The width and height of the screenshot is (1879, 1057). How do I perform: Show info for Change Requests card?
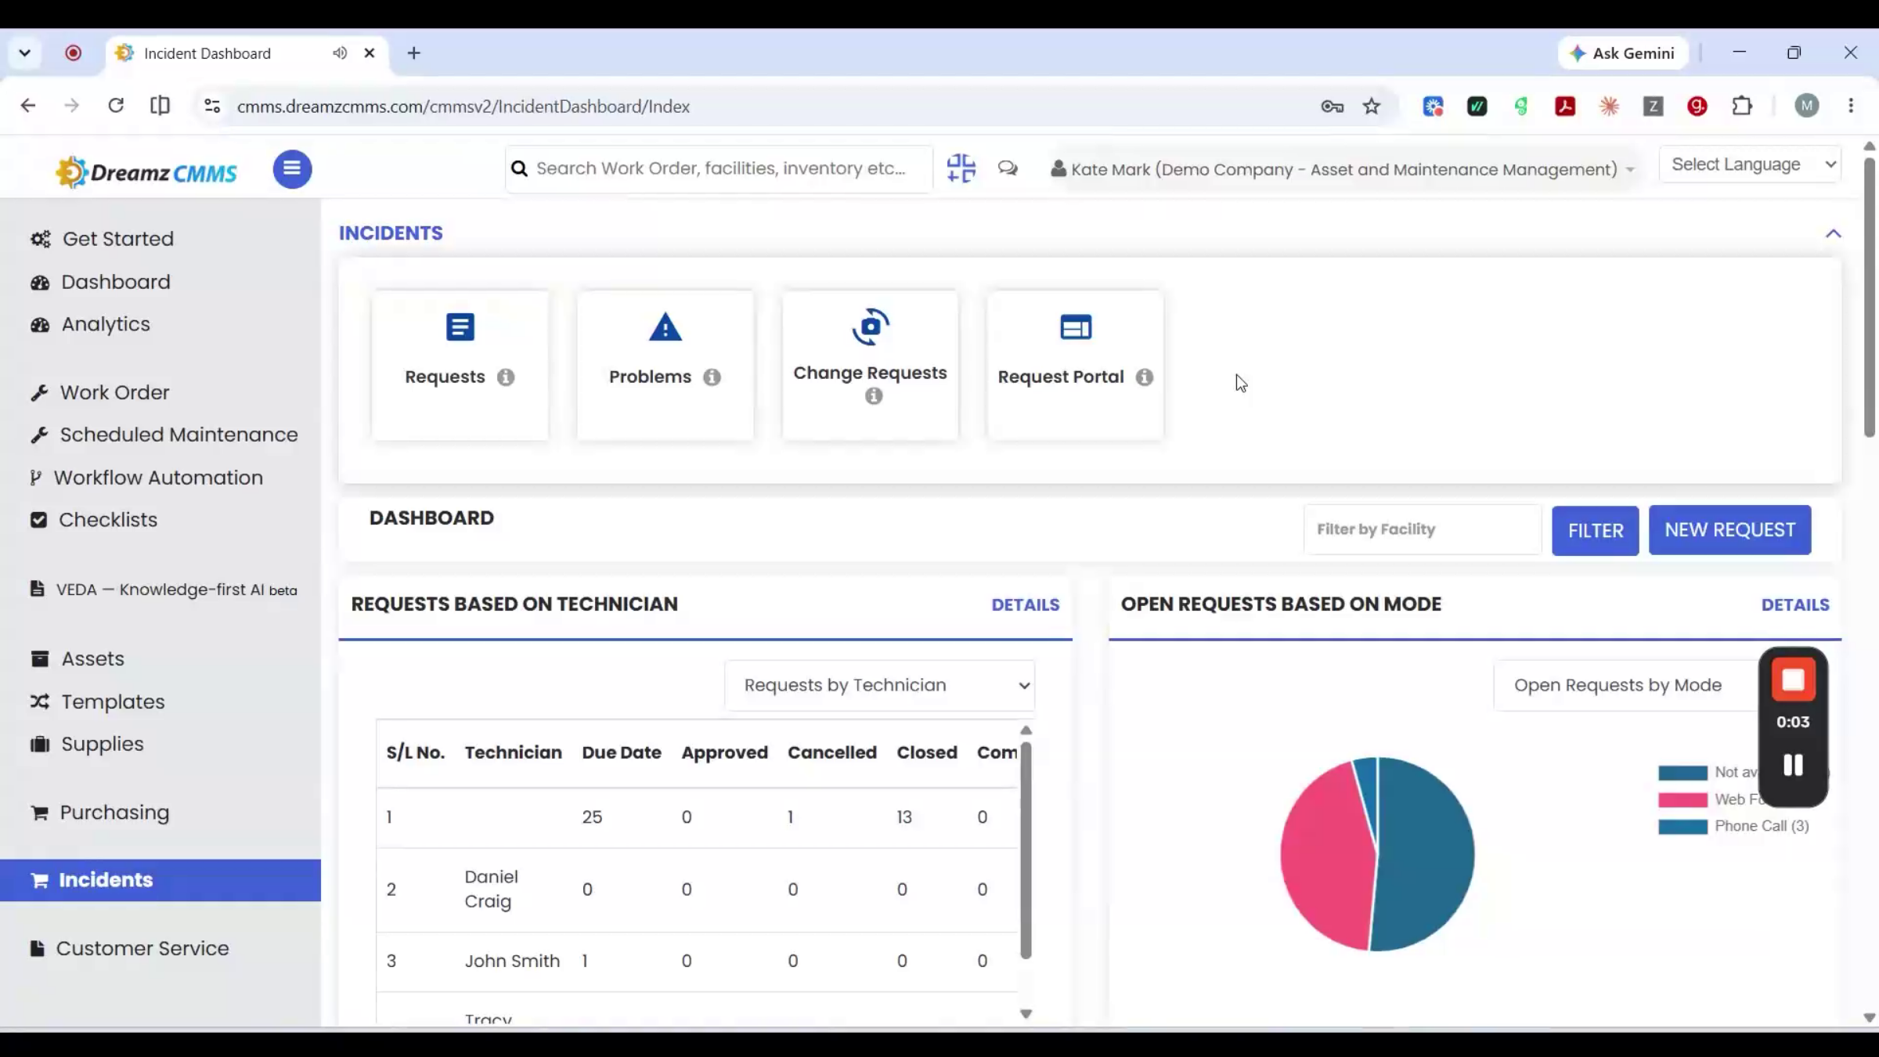tap(874, 396)
